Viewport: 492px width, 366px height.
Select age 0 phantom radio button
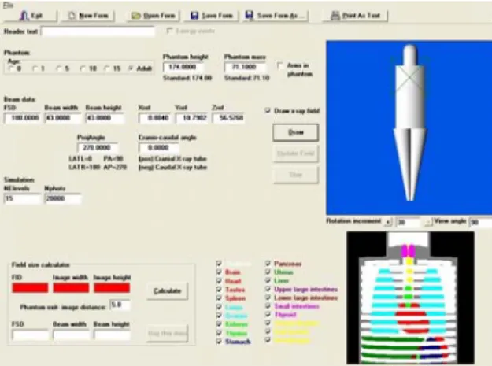point(11,68)
